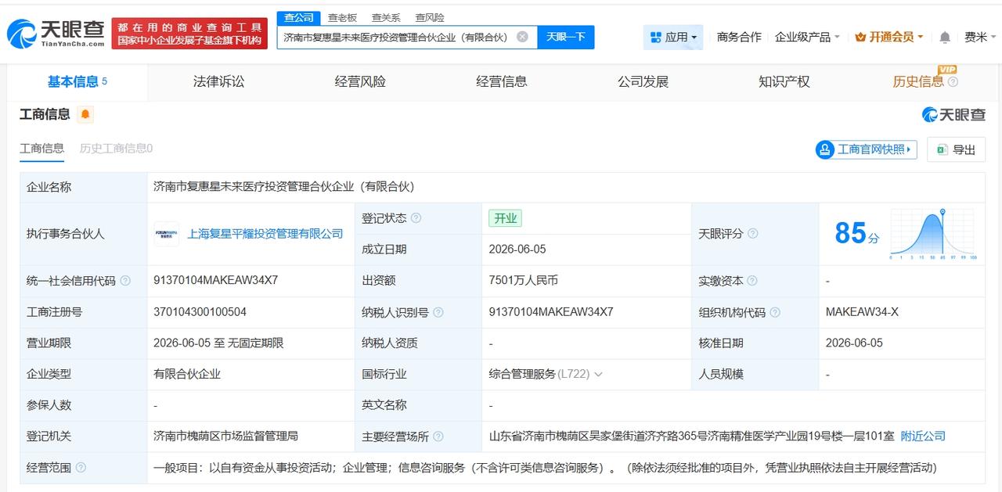
Task: Show help for 纳税人识别号
Action: 438,312
